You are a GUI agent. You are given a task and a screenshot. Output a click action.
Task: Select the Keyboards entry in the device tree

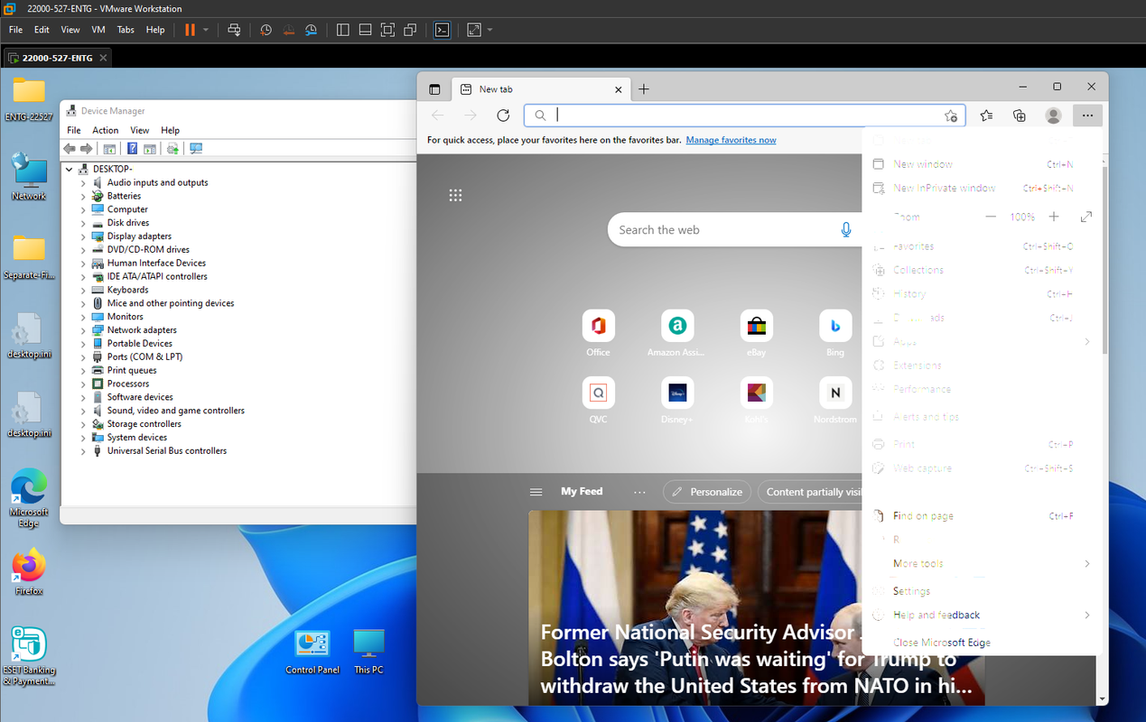127,290
